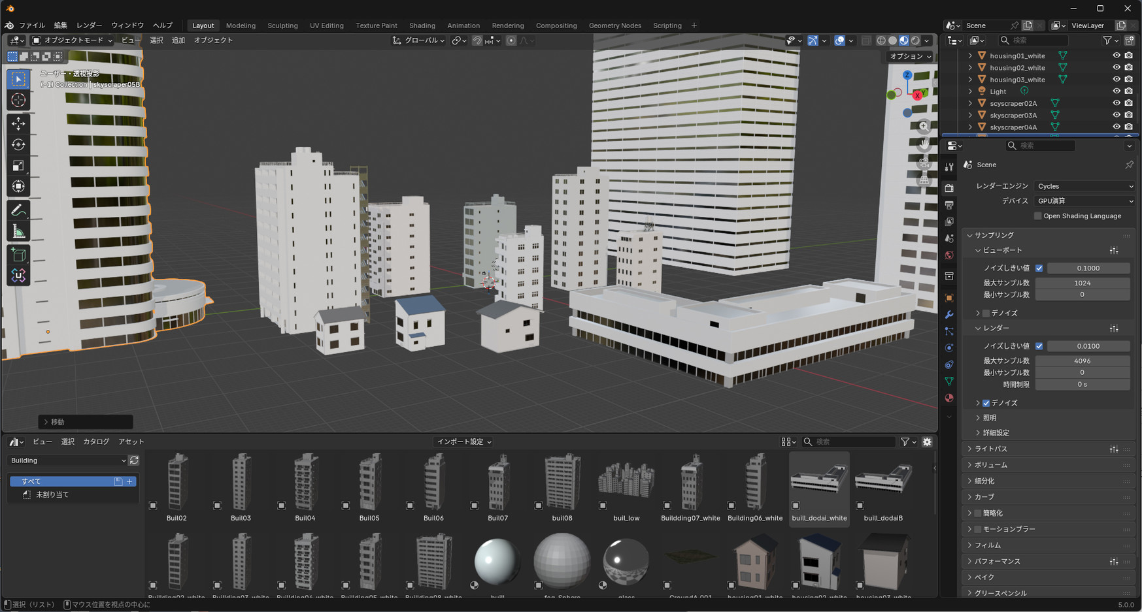Open the render engine Cycles dropdown
This screenshot has width=1142, height=612.
1084,186
